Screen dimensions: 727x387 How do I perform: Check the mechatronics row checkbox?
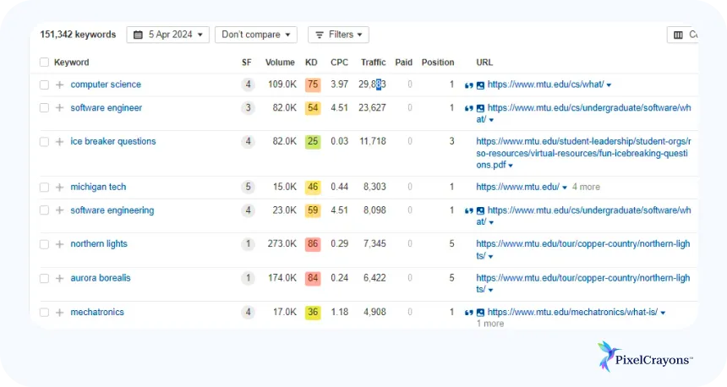tap(44, 313)
